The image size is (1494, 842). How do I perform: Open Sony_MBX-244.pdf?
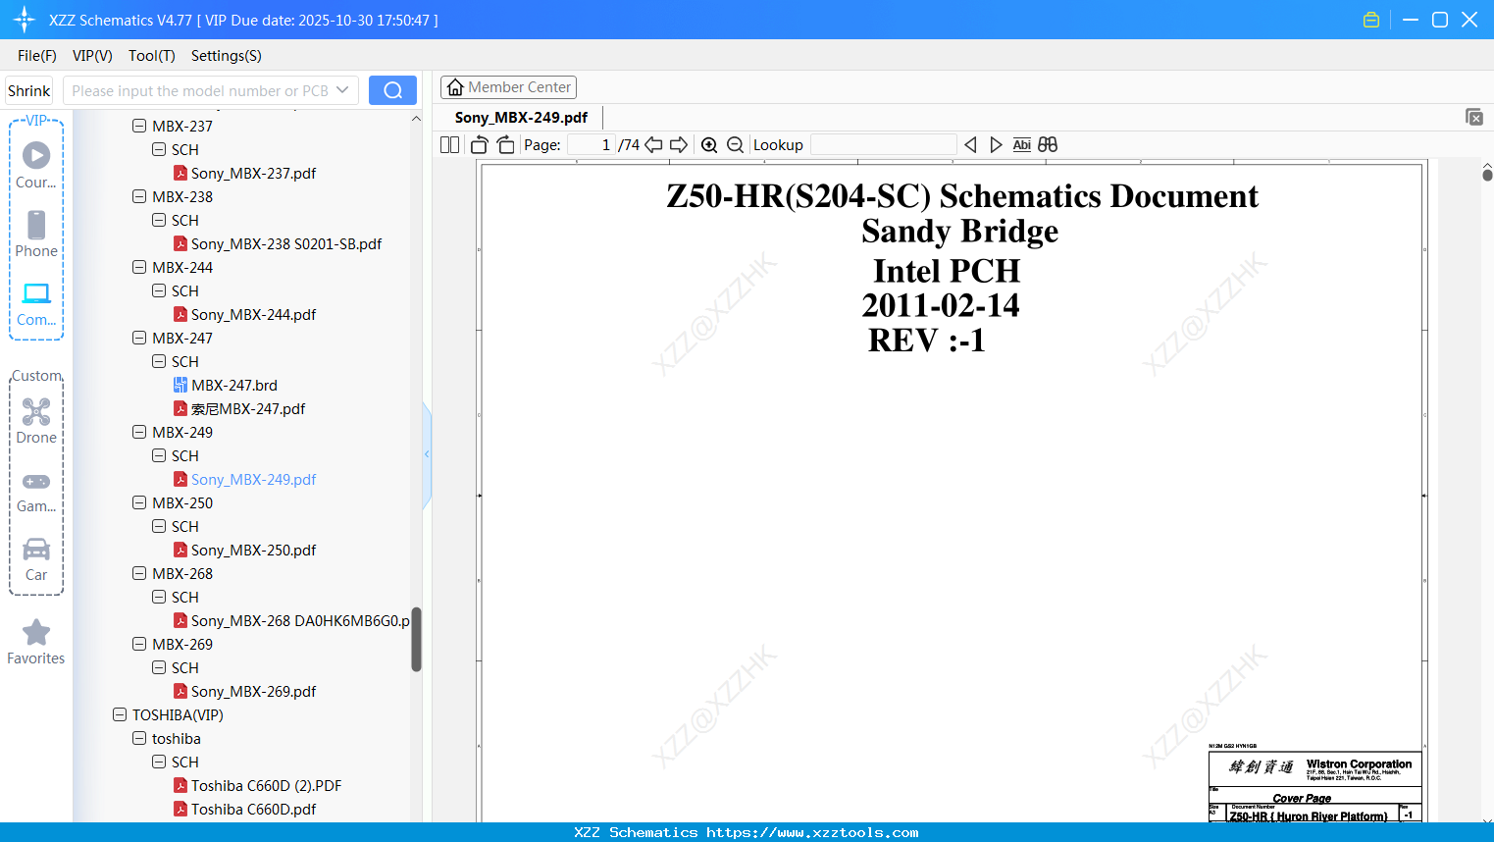click(253, 315)
